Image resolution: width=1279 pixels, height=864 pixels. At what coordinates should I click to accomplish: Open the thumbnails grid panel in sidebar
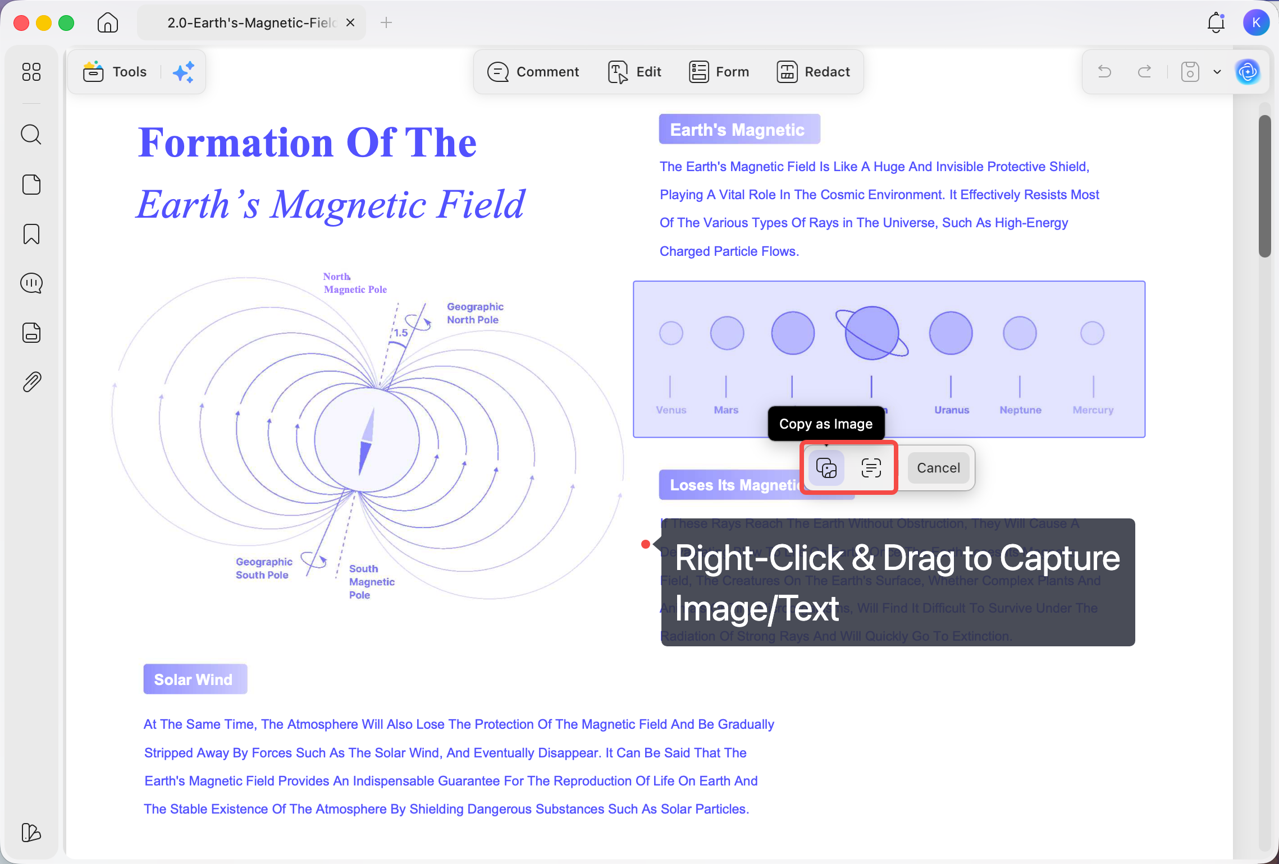pos(31,72)
